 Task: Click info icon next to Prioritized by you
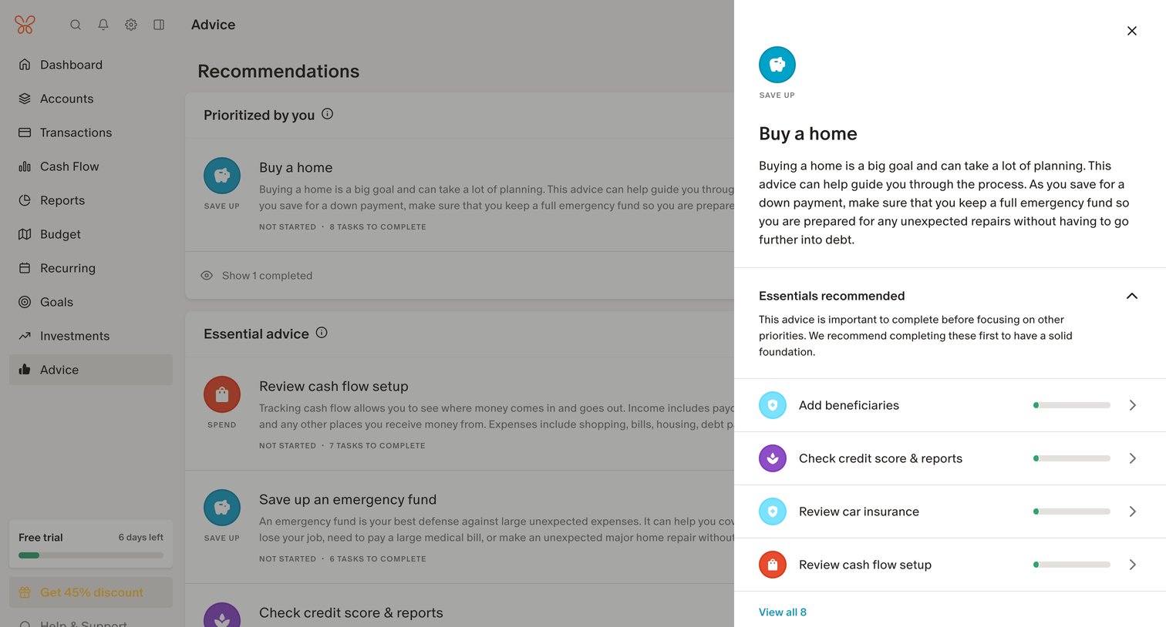327,114
